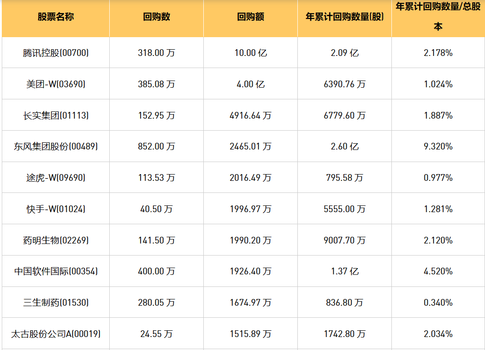485x350 pixels.
Task: Select the 852.00 万 buyback count cell
Action: [156, 146]
